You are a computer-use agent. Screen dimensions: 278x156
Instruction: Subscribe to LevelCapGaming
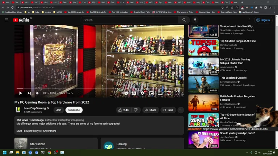pyautogui.click(x=74, y=110)
